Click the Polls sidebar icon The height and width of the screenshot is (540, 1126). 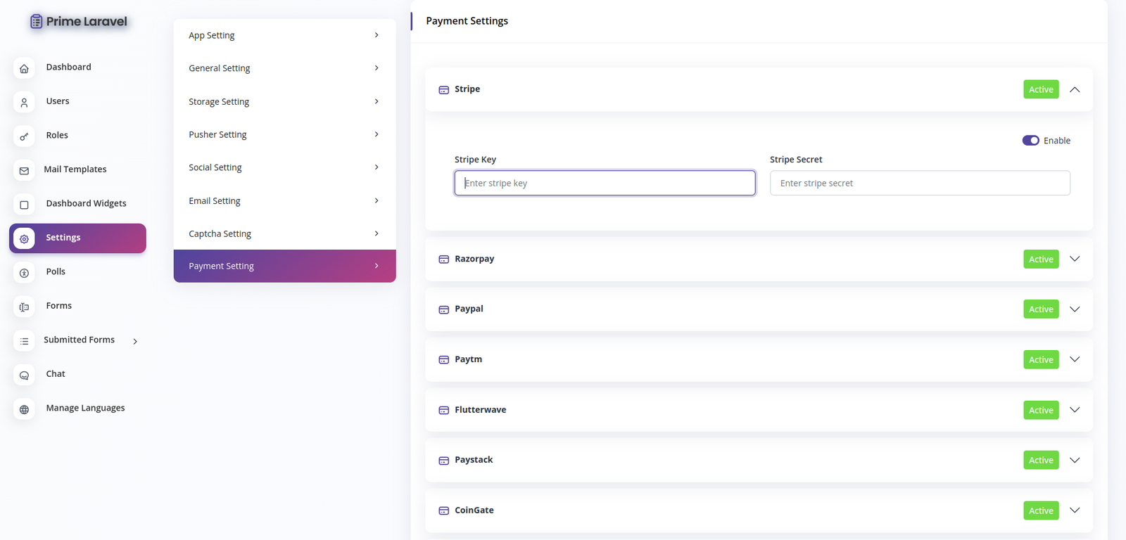pyautogui.click(x=24, y=273)
